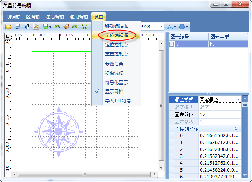Image resolution: width=252 pixels, height=182 pixels.
Task: Click the green fit-to-window arrows icon
Action: click(85, 27)
